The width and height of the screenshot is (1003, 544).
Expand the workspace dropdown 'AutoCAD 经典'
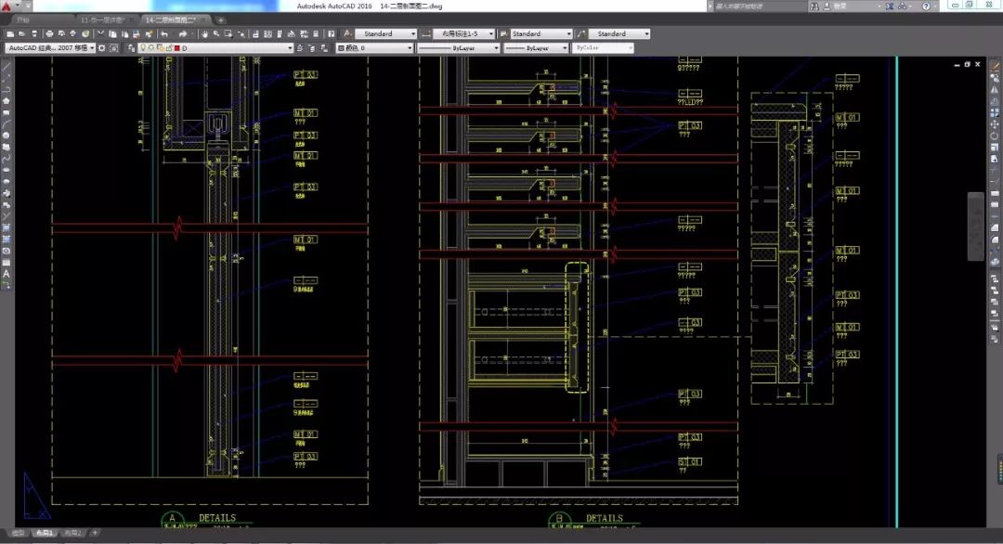(50, 47)
